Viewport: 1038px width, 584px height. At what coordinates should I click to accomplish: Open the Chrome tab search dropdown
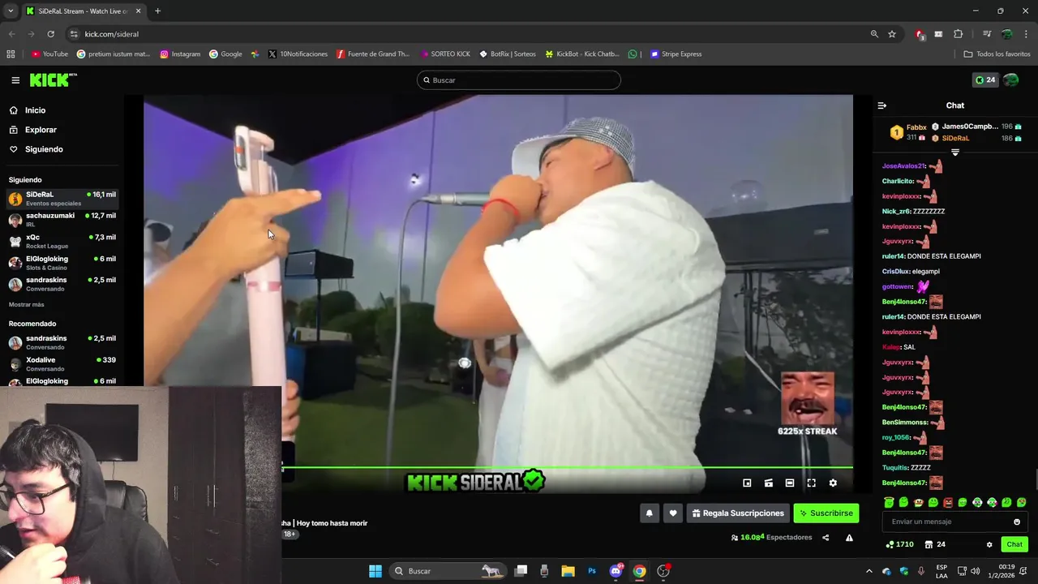(x=11, y=11)
